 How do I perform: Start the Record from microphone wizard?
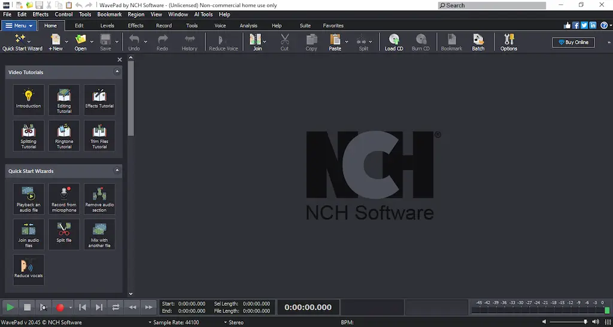(64, 199)
